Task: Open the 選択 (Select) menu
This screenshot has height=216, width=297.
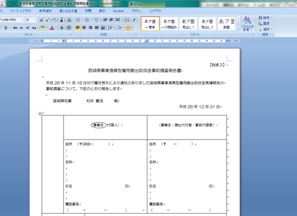Action: [x=265, y=30]
